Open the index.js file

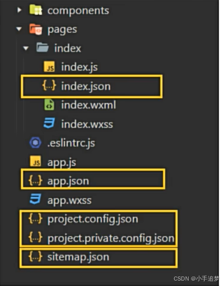click(79, 67)
